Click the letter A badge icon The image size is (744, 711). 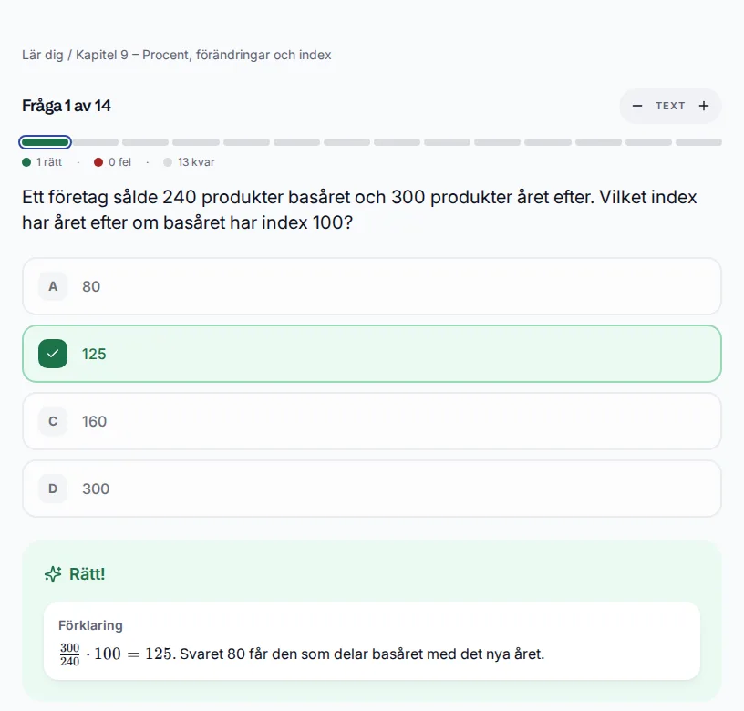53,286
